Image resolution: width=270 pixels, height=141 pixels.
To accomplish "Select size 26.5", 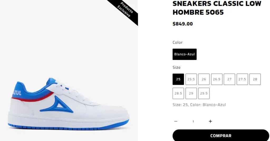I will pyautogui.click(x=217, y=79).
